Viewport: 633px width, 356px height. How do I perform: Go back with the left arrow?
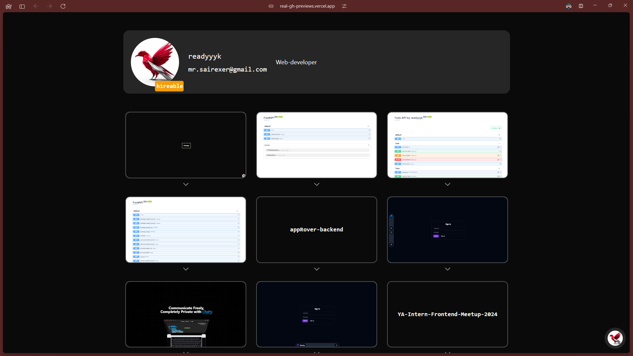pos(36,6)
